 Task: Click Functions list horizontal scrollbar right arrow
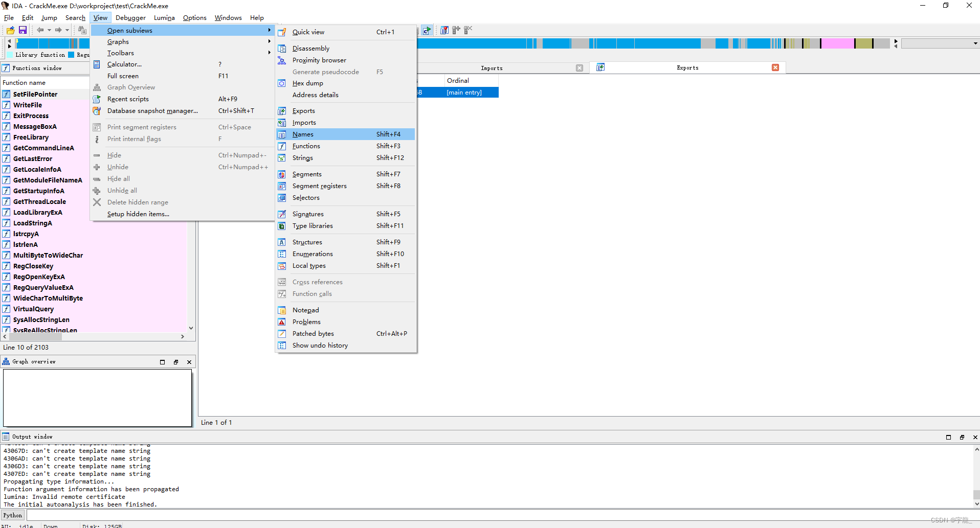pyautogui.click(x=183, y=337)
